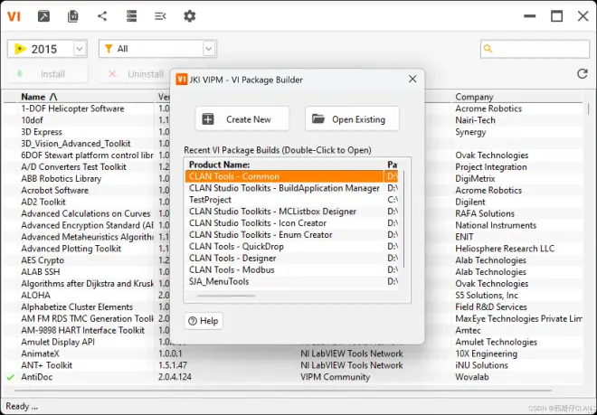This screenshot has width=597, height=415.
Task: Click the refresh package list icon
Action: pyautogui.click(x=583, y=74)
